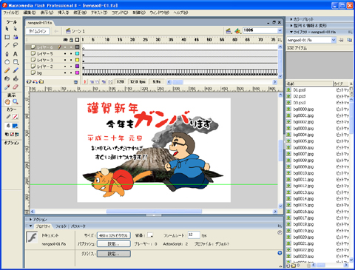Click the delete layer trash icon
This screenshot has width=355, height=270.
(x=75, y=82)
